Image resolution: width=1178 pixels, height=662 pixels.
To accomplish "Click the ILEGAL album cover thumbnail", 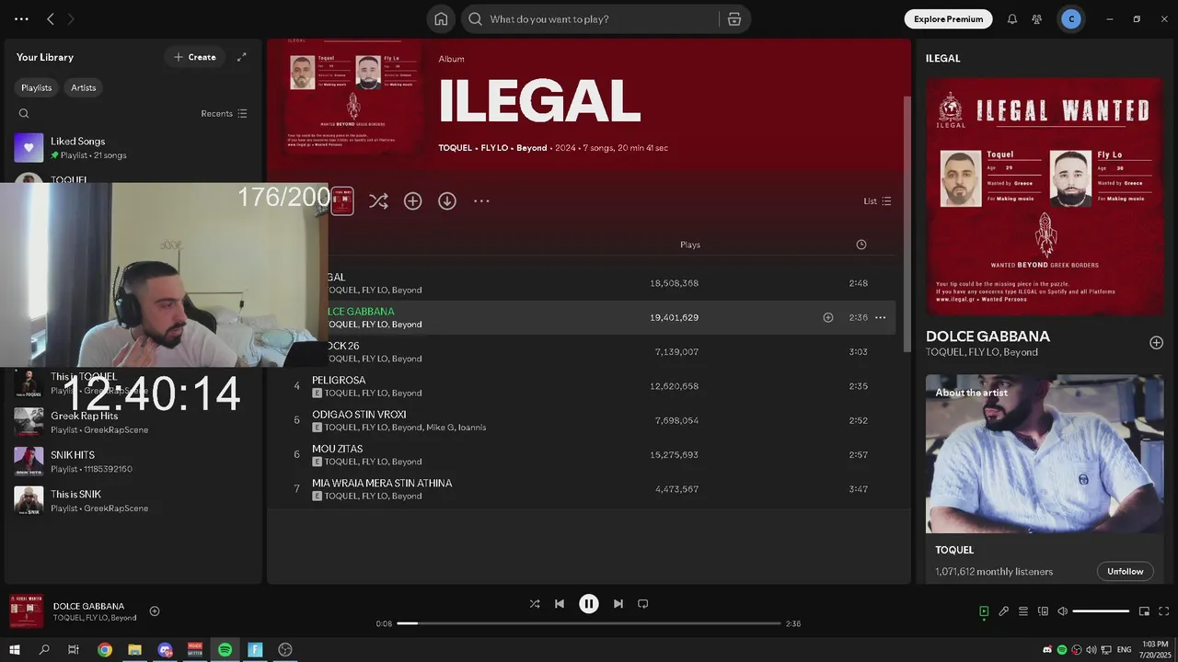I will click(353, 97).
